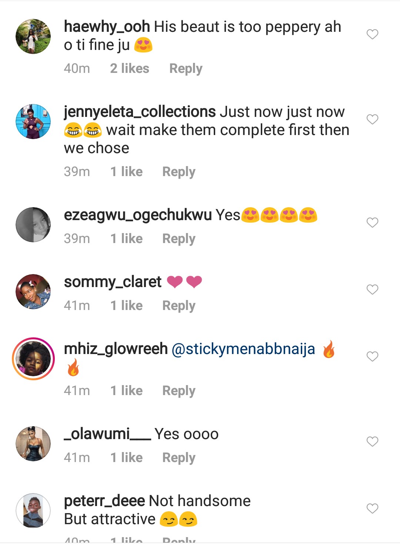Reply to sommy_claret's hearts comment
Viewport: 400px width, 546px height.
pos(179,306)
